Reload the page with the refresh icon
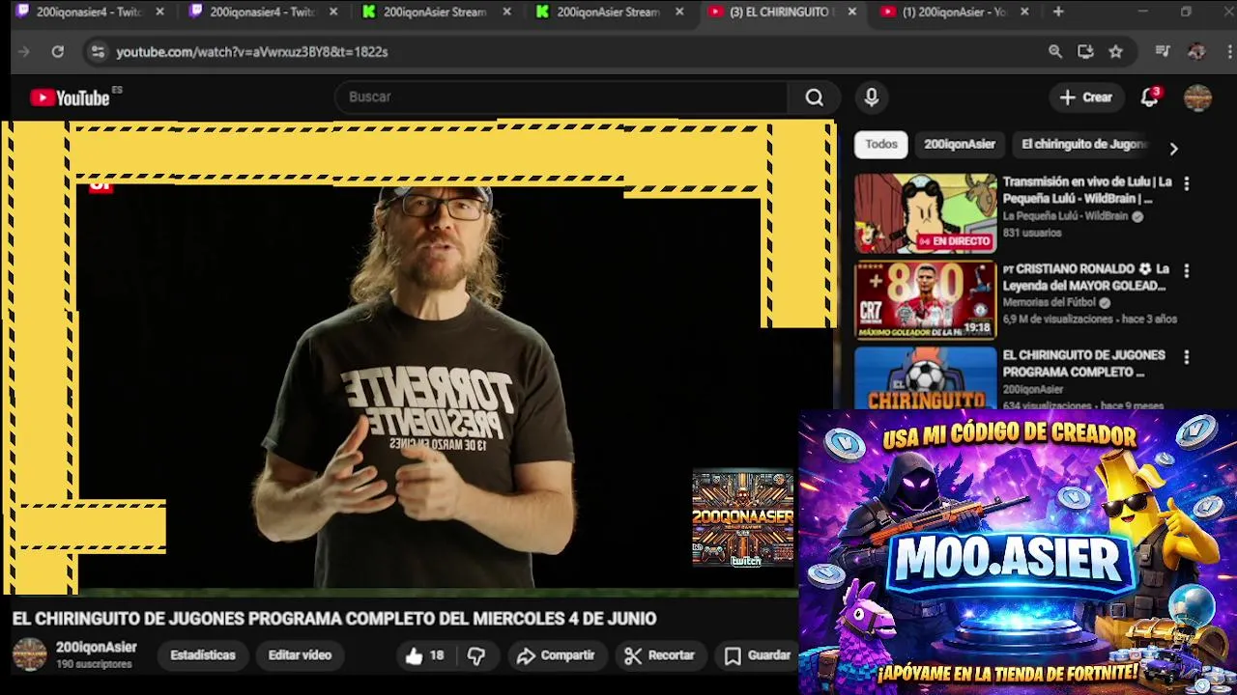The height and width of the screenshot is (695, 1237). [x=58, y=52]
